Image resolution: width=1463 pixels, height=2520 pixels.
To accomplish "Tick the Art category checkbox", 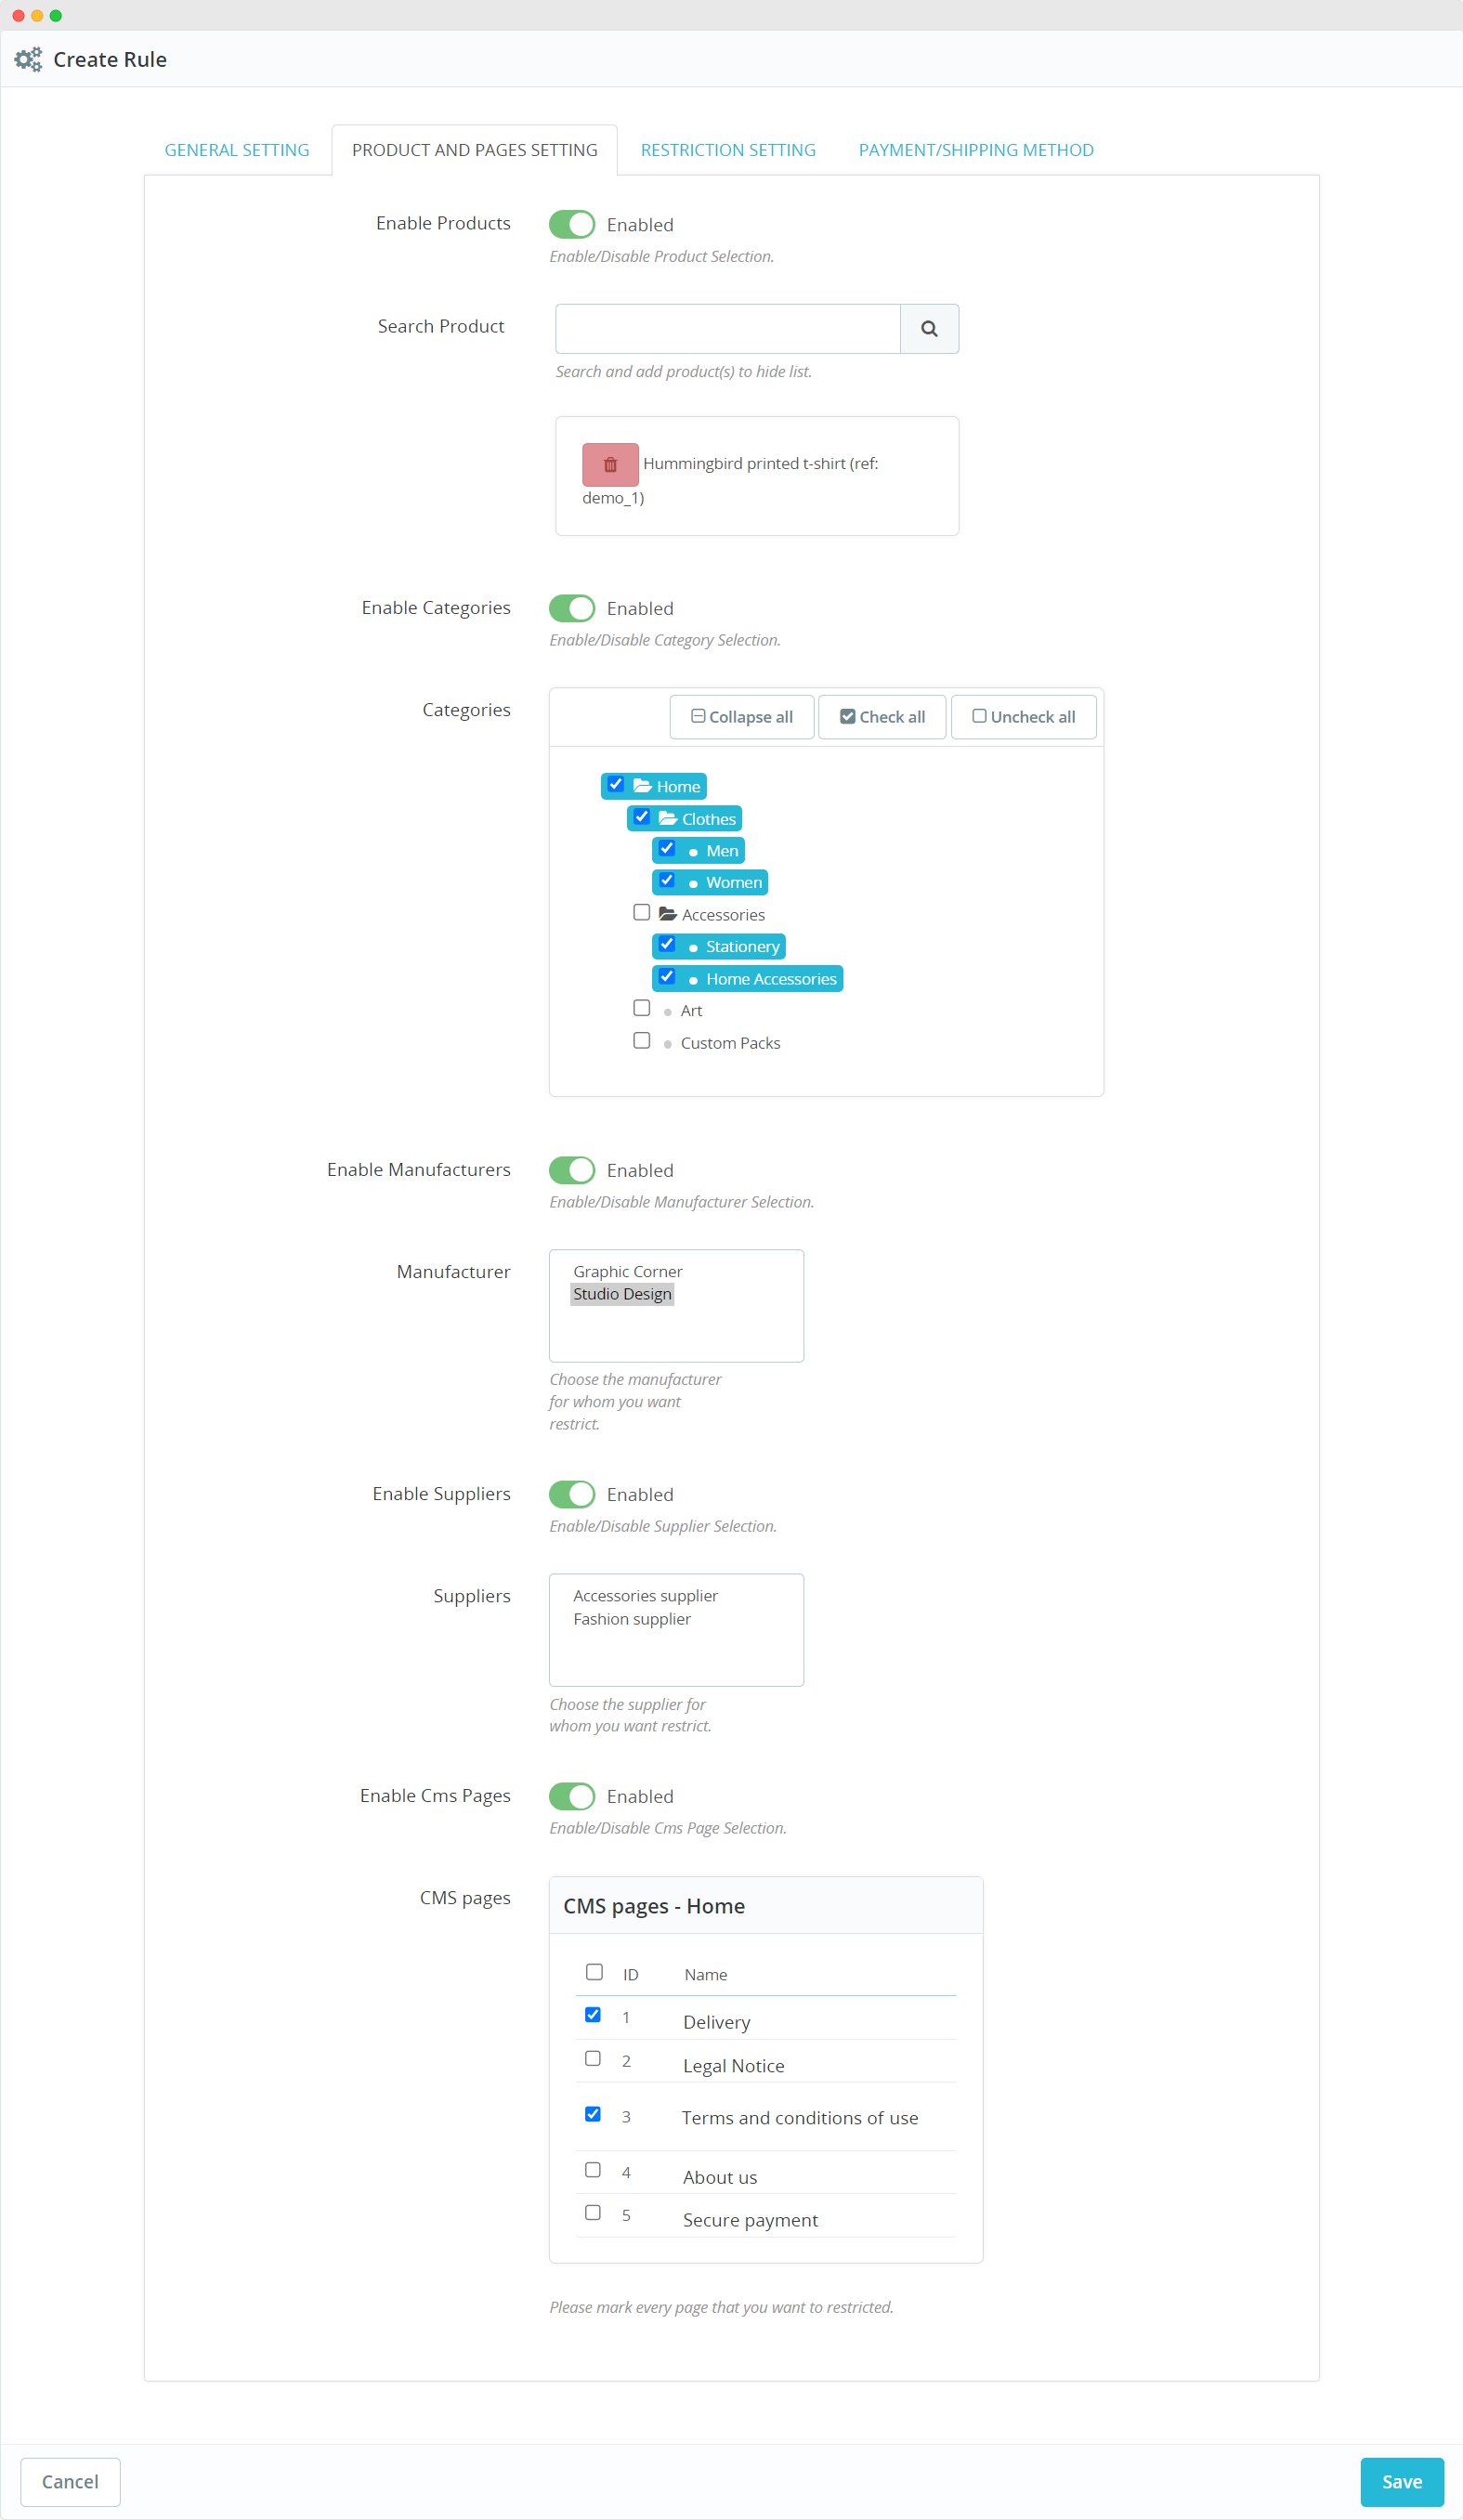I will click(x=642, y=1008).
